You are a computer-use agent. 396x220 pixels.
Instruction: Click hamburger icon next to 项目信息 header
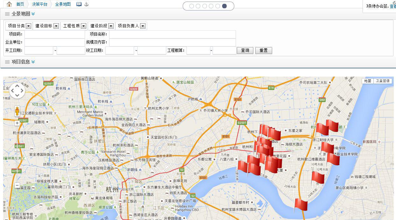[x=7, y=62]
